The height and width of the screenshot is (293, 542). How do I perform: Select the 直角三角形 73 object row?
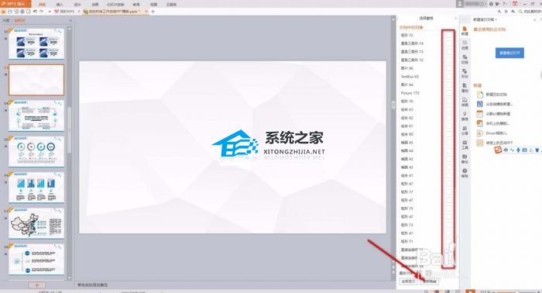coord(426,51)
